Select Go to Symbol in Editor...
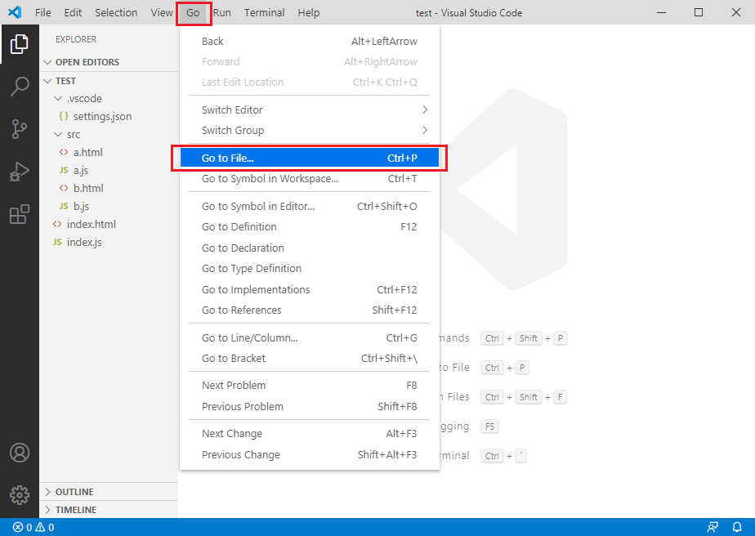755x536 pixels. point(309,206)
